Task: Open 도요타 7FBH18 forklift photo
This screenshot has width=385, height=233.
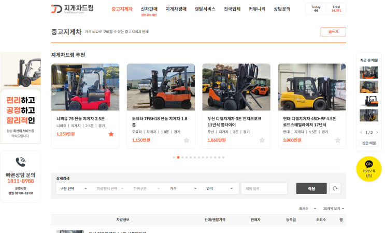Action: point(161,87)
